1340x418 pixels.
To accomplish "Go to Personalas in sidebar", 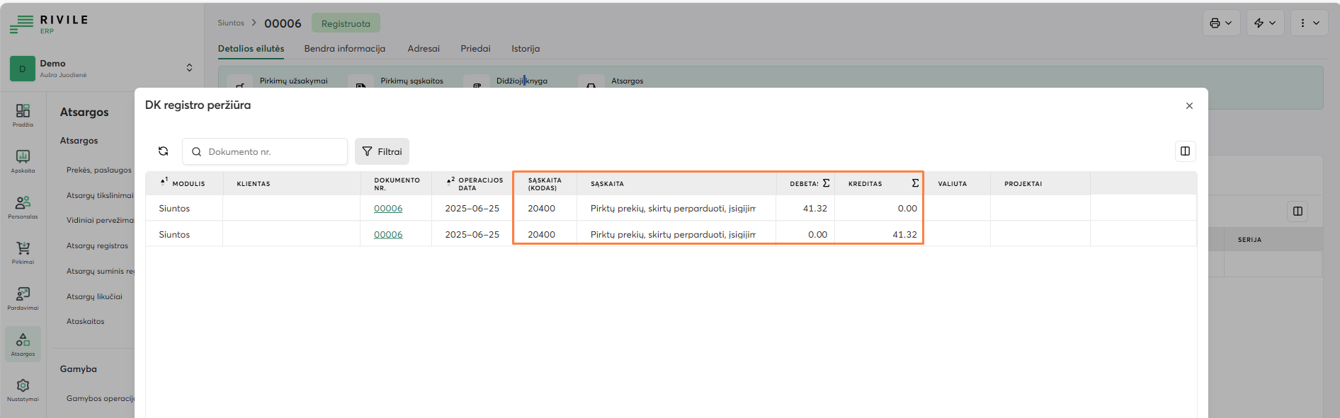I will [x=23, y=207].
